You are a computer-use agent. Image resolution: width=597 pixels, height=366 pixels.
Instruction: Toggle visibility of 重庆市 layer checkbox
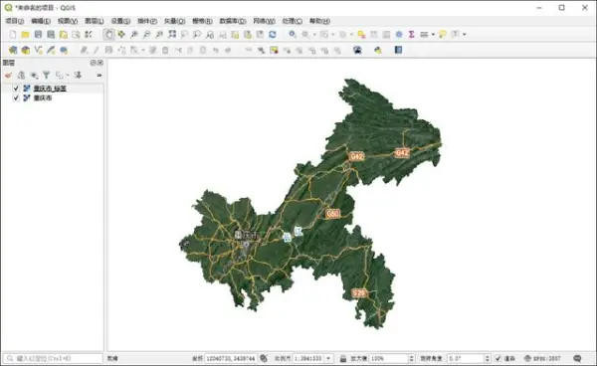(16, 98)
